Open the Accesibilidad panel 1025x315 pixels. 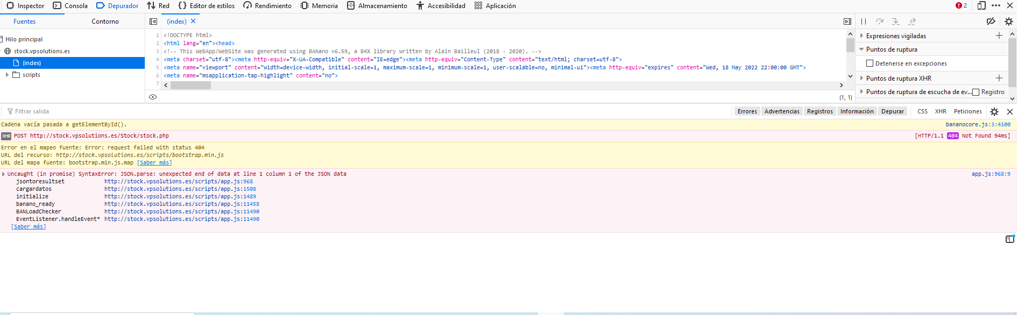[x=441, y=6]
